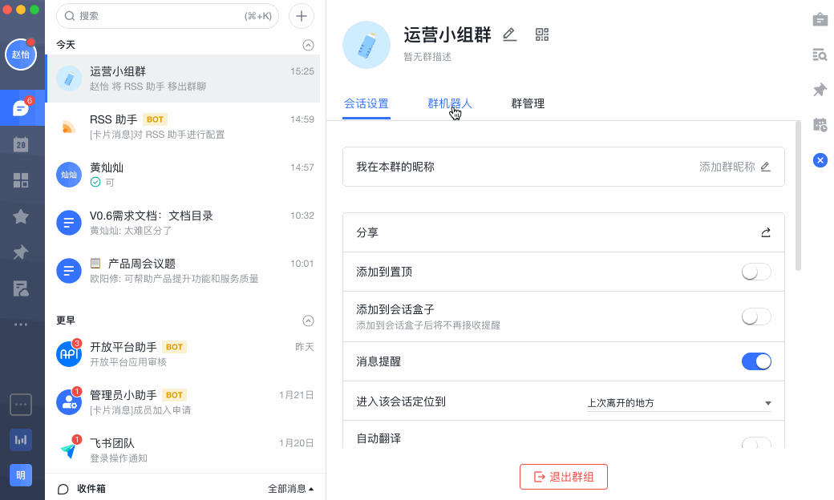Click the share arrow icon in 分享 row

tap(765, 232)
